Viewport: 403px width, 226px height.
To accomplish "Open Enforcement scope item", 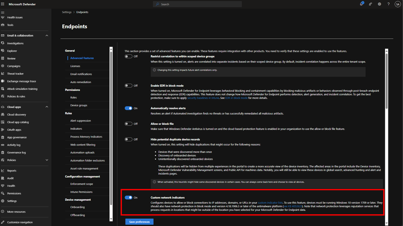I will coord(81,184).
